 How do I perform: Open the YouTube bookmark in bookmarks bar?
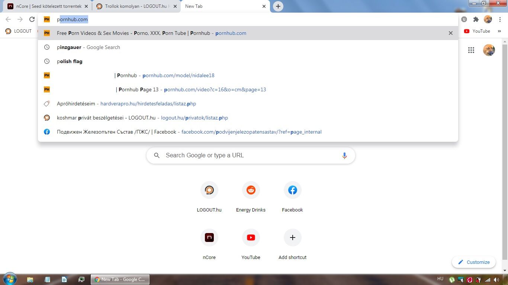(477, 31)
